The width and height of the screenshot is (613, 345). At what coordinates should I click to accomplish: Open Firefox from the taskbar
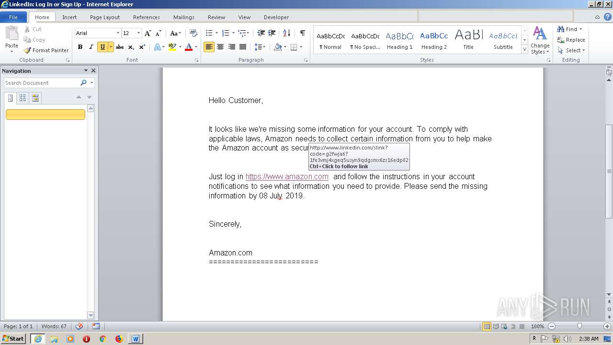point(119,339)
